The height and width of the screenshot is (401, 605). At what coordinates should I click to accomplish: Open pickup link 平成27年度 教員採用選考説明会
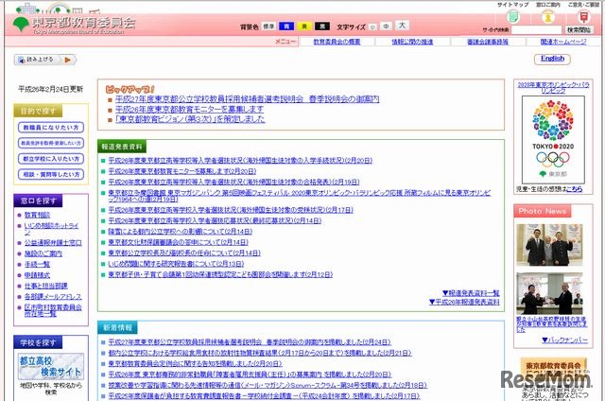248,99
